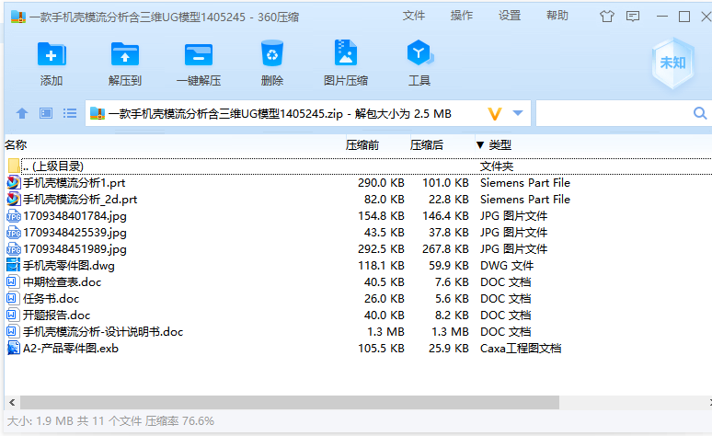712x436 pixels.
Task: Open the 工具 (Tools) icon
Action: pos(419,53)
